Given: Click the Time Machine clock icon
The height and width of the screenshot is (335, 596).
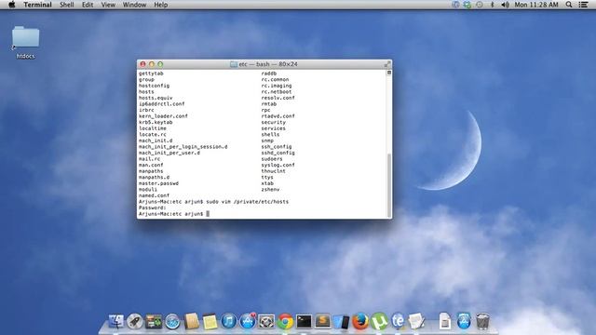Looking at the screenshot, I should coord(480,5).
